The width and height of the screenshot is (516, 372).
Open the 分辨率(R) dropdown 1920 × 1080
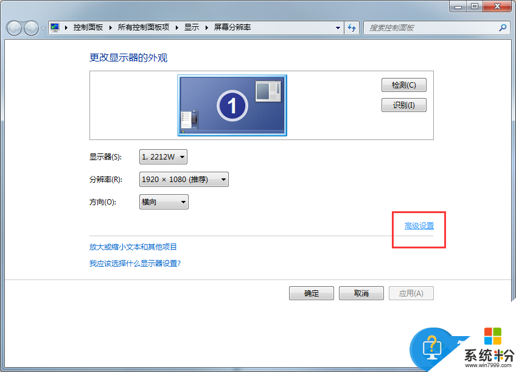(184, 180)
